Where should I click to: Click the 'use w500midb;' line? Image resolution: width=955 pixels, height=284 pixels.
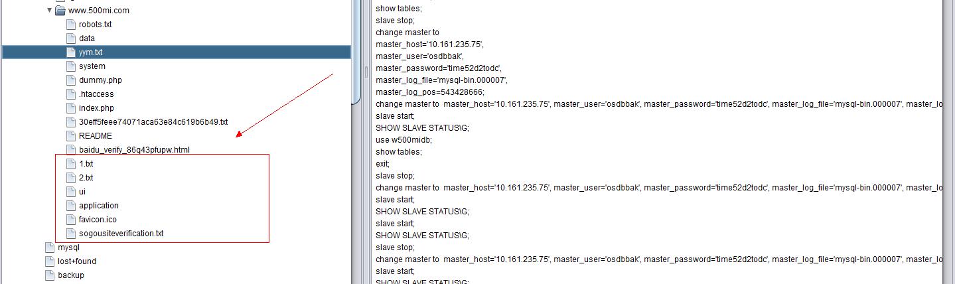point(404,140)
